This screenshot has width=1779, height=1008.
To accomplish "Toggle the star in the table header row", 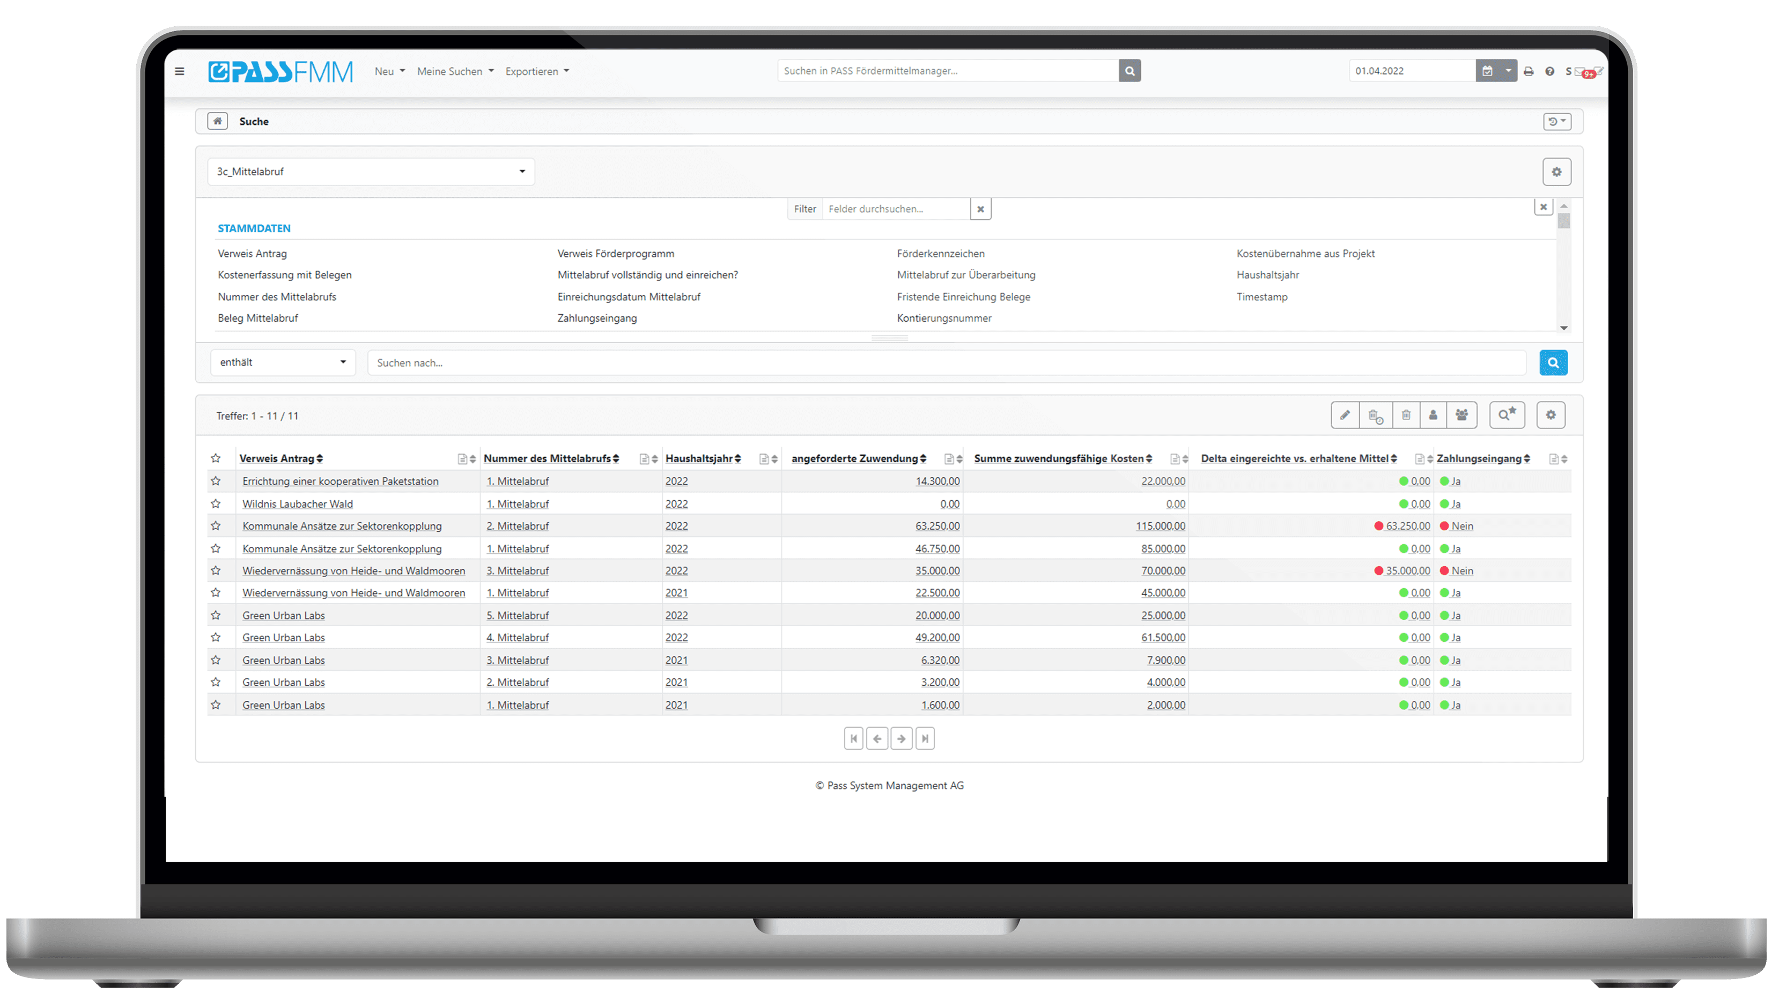I will [216, 458].
